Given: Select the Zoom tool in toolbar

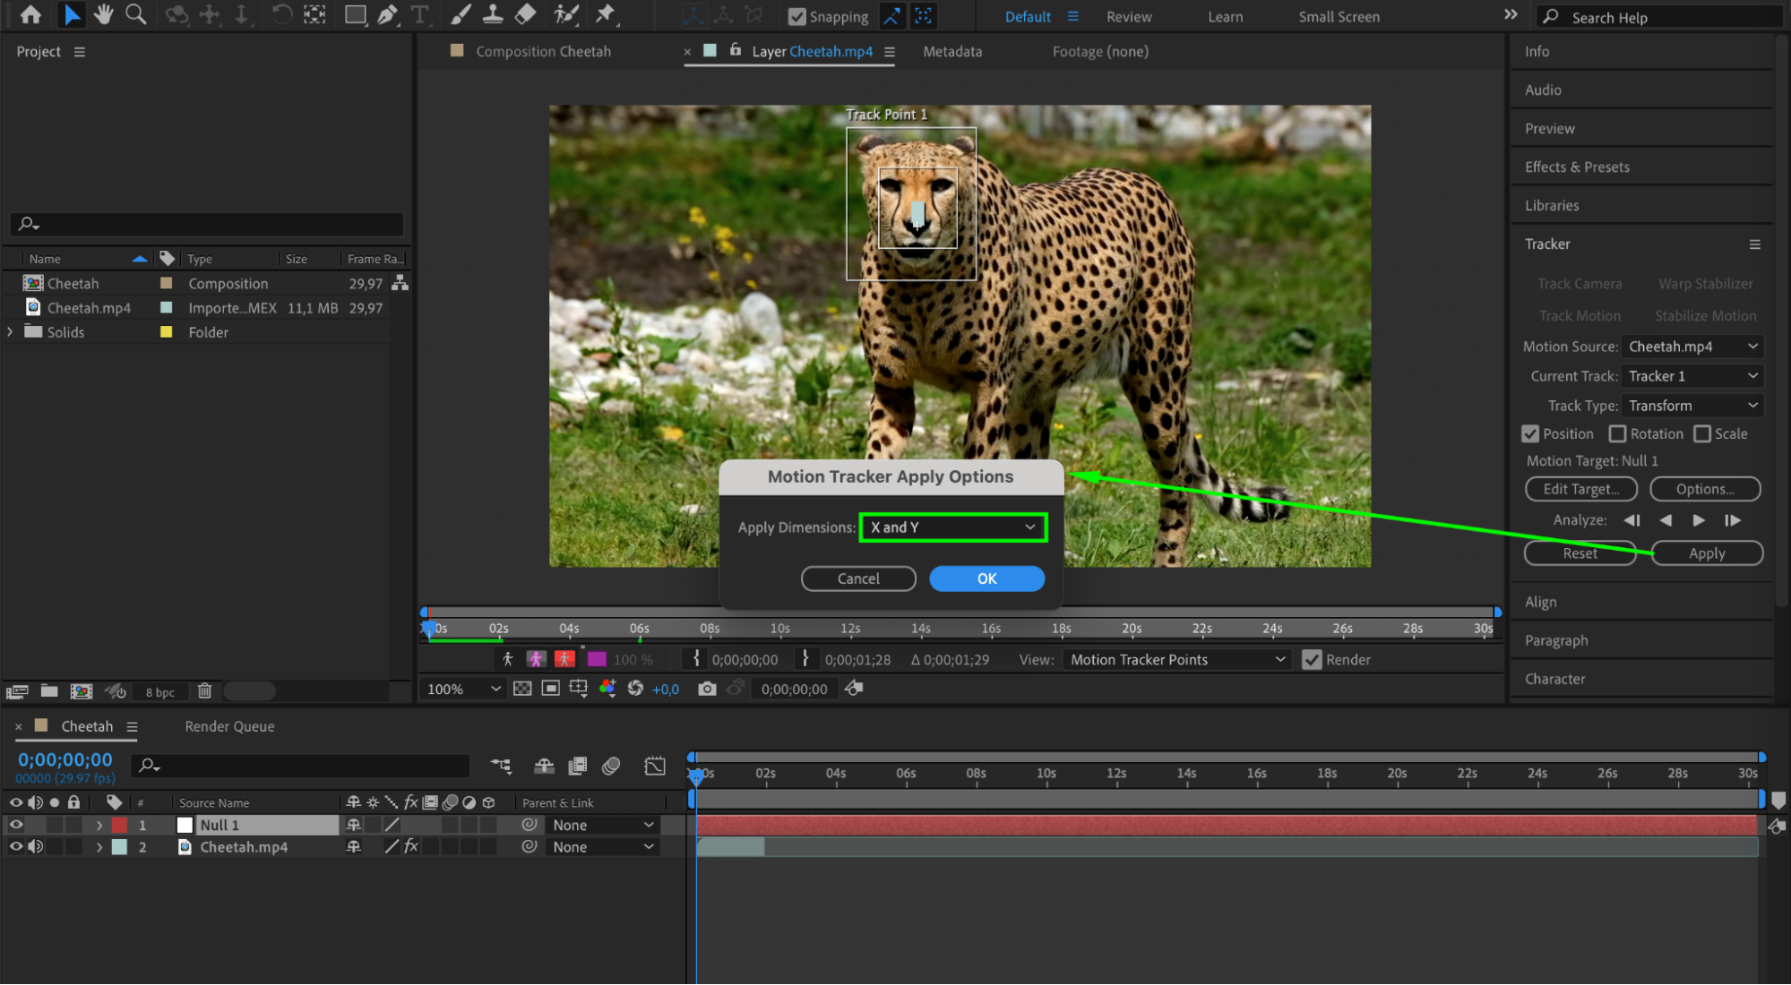Looking at the screenshot, I should pyautogui.click(x=135, y=14).
